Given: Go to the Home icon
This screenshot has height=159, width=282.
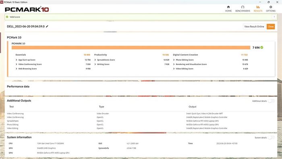Looking at the screenshot, I should [x=228, y=7].
